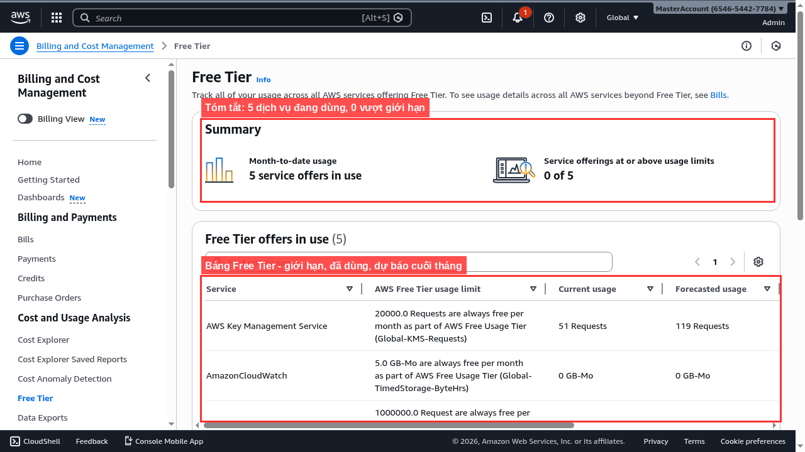The image size is (805, 452).
Task: Open Help via the question mark icon
Action: pos(548,17)
